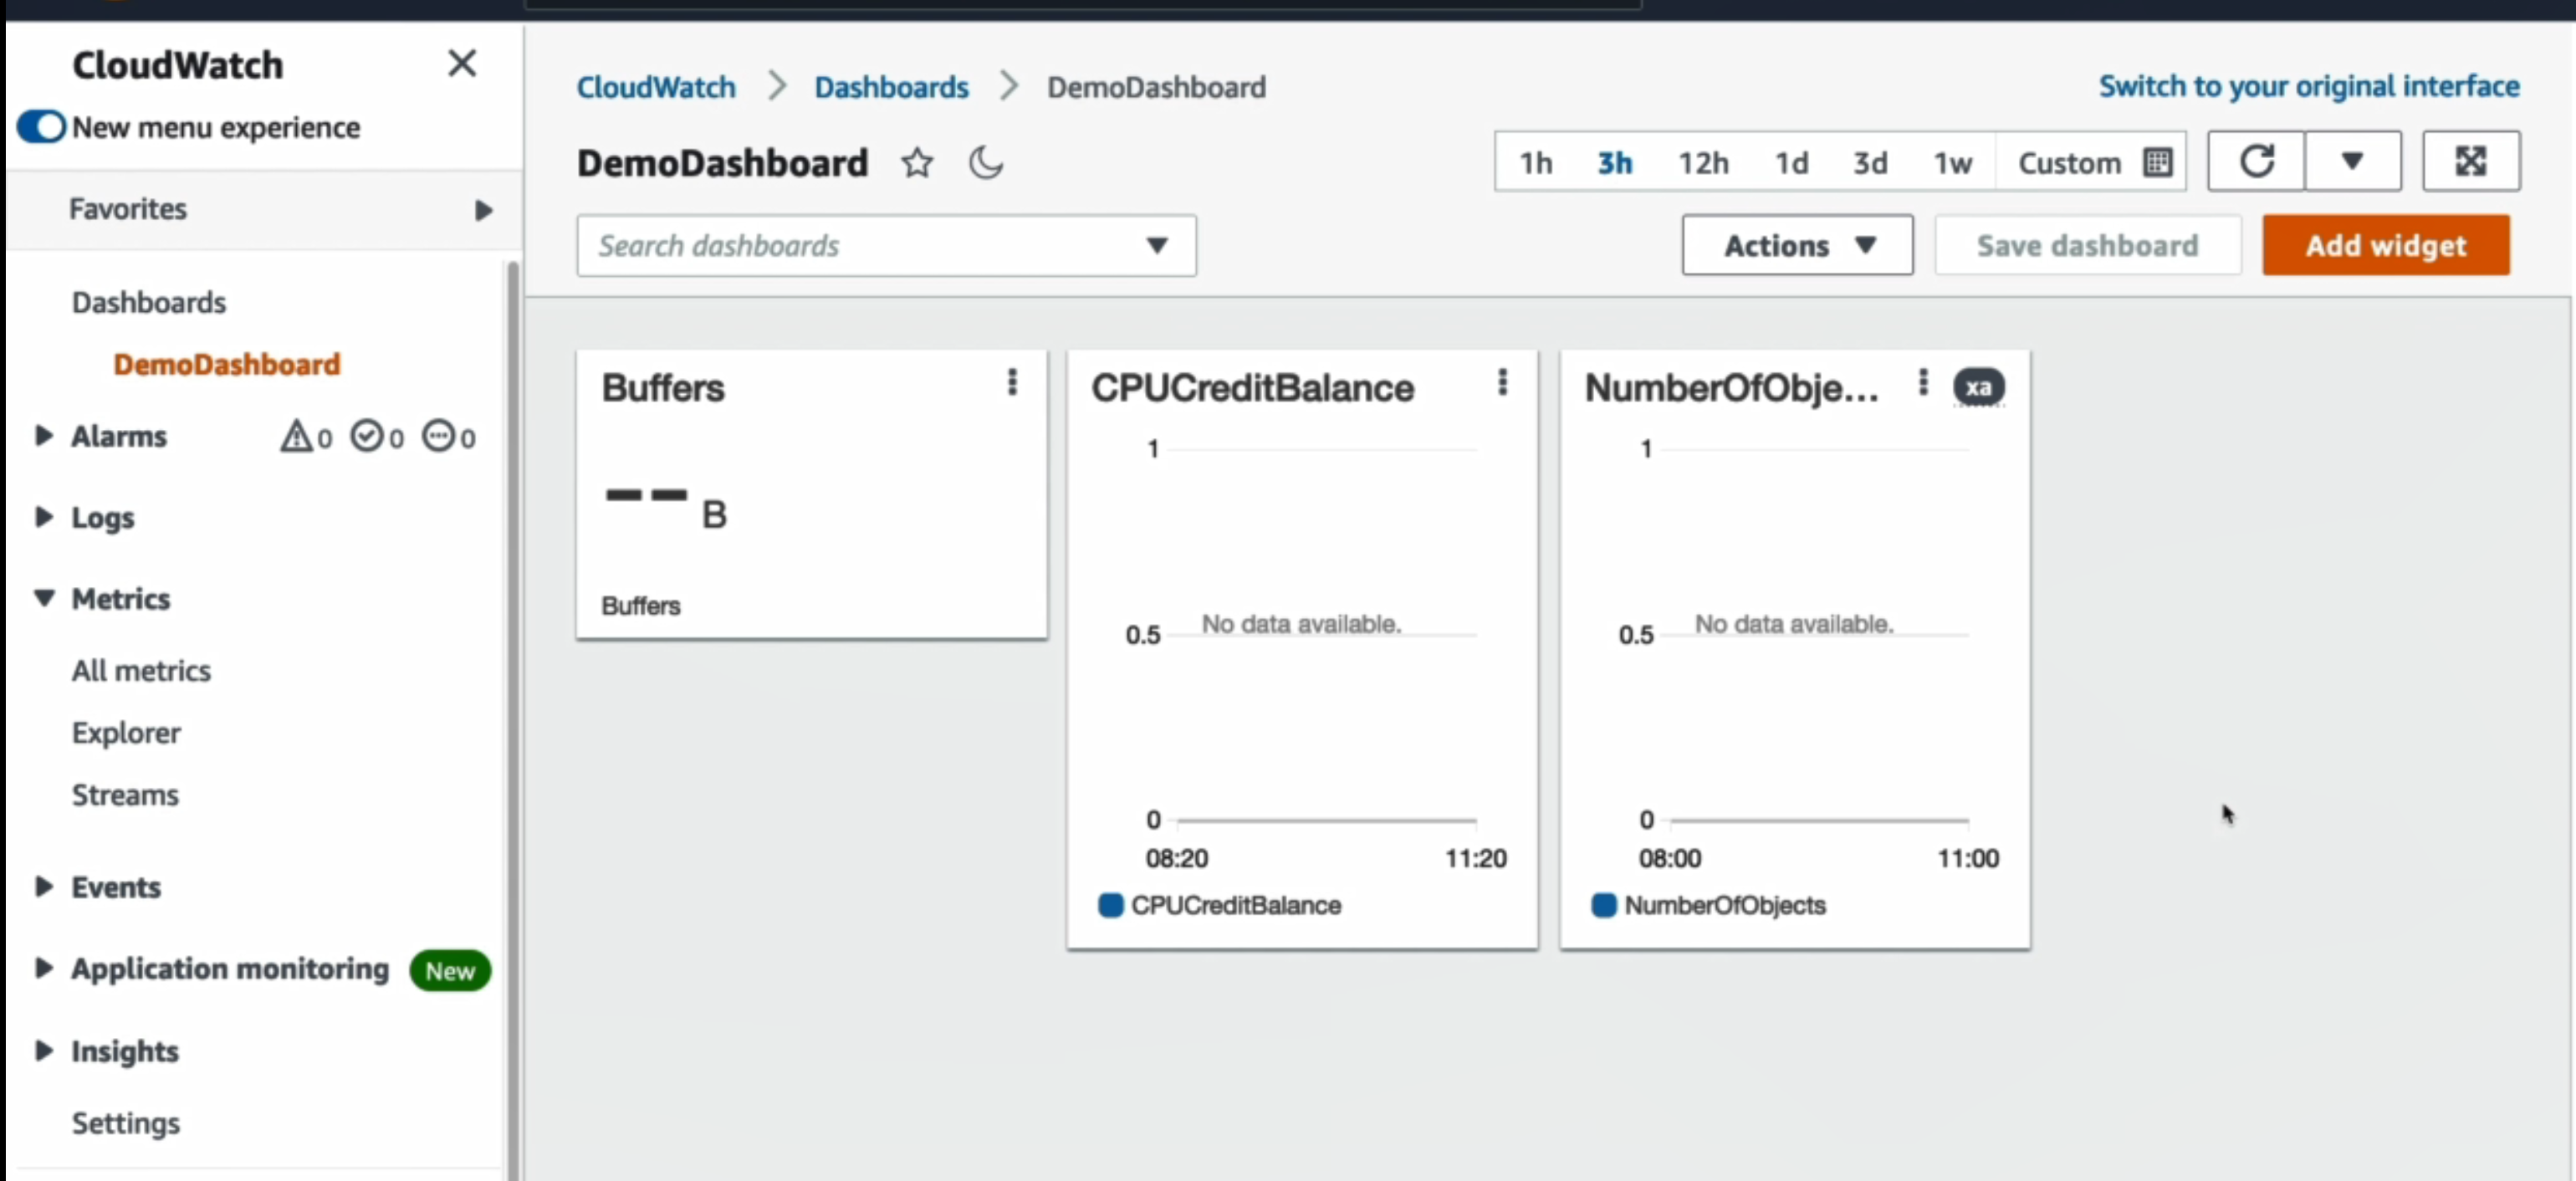Go to Dashboards breadcrumb link

point(891,87)
